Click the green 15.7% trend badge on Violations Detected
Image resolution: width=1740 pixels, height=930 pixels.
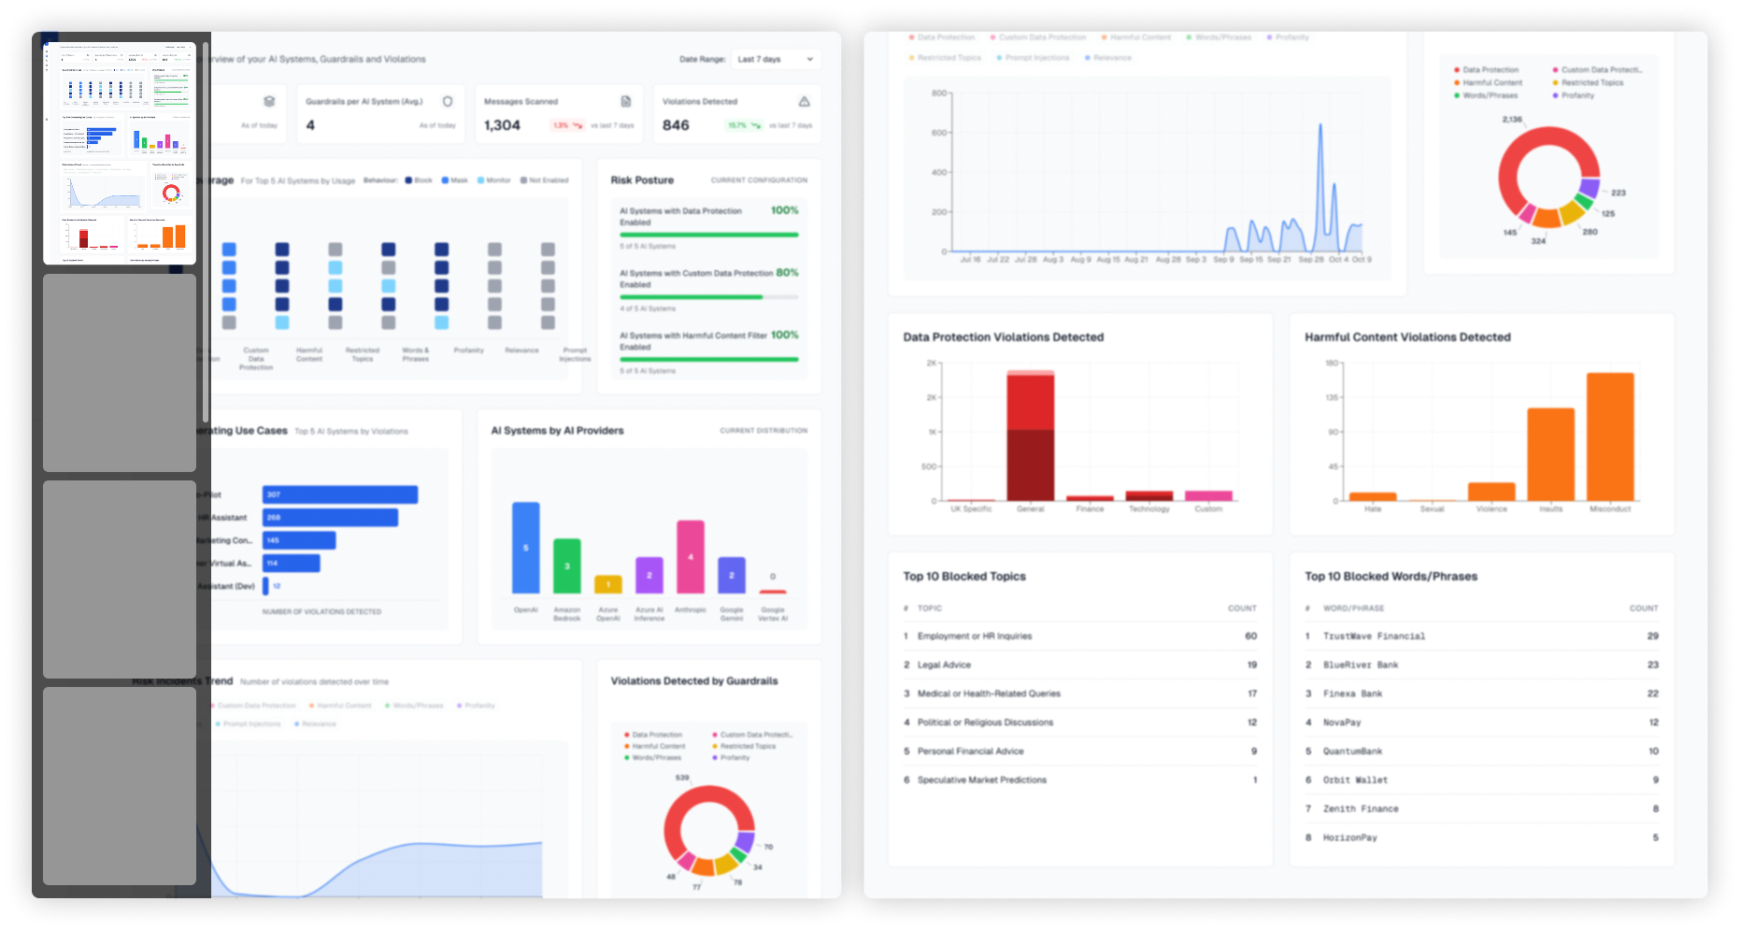point(745,125)
